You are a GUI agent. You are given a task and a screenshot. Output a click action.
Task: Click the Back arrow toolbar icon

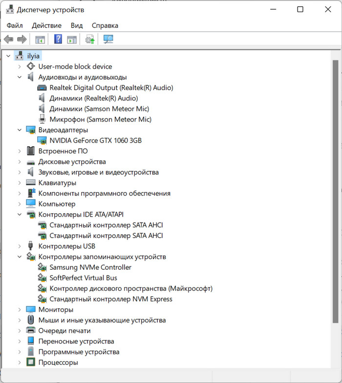pyautogui.click(x=9, y=39)
